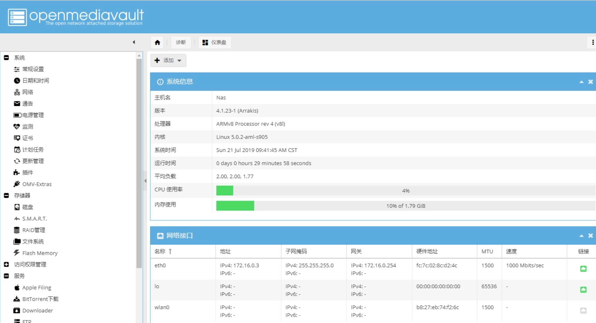This screenshot has height=323, width=596.
Task: Close the 网络接口 panel
Action: coord(591,236)
